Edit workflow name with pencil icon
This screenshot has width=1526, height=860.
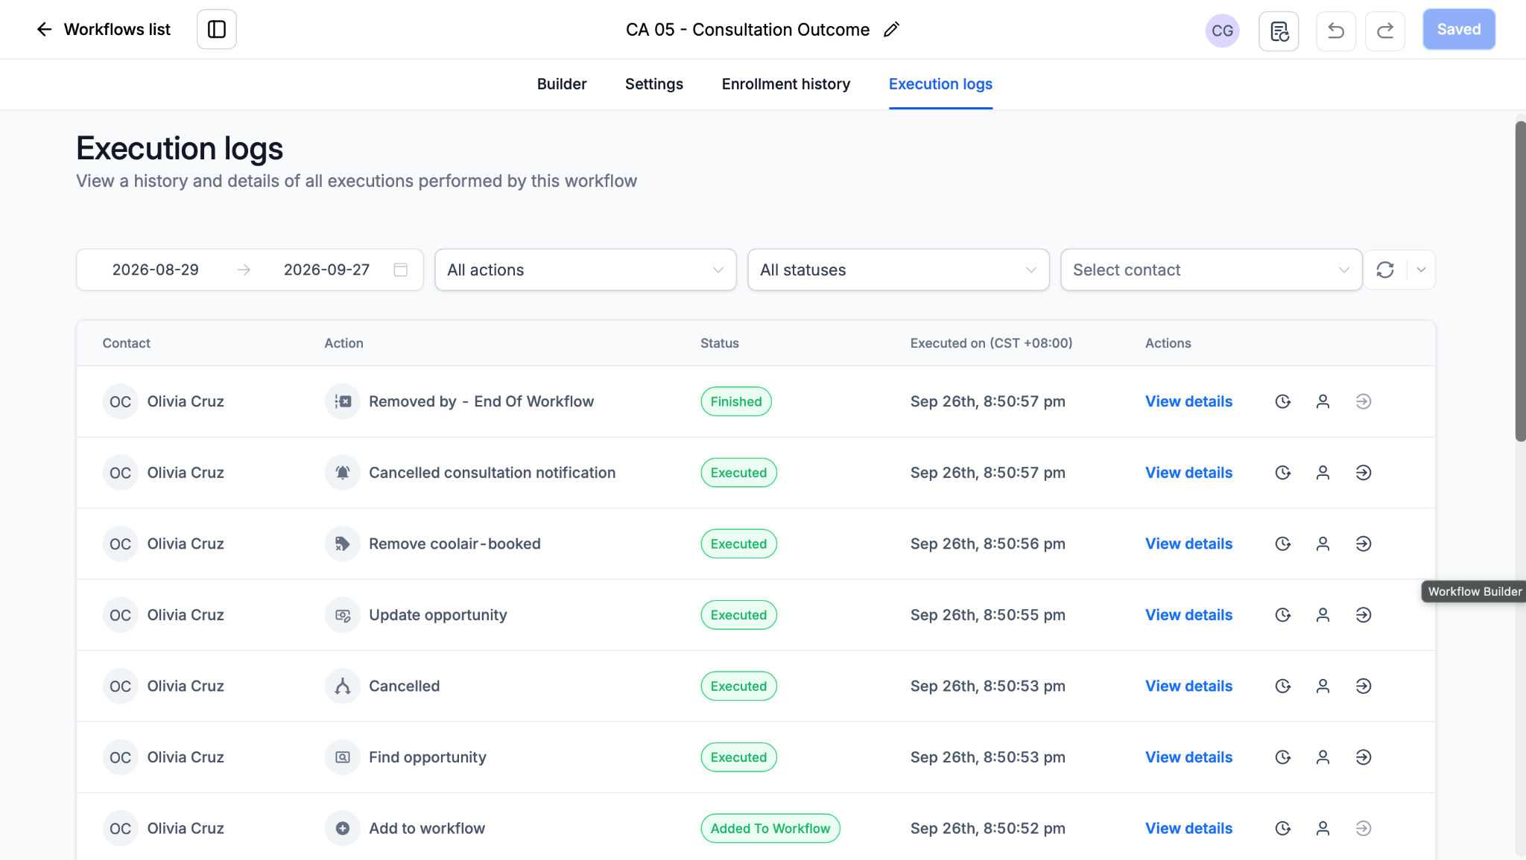891,30
